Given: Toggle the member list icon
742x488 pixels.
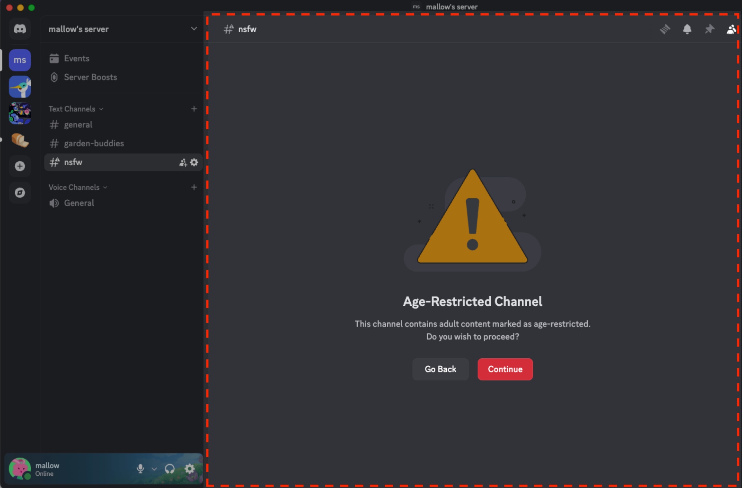Looking at the screenshot, I should pos(731,29).
